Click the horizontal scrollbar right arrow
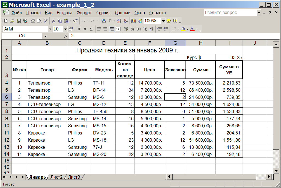 point(269,177)
